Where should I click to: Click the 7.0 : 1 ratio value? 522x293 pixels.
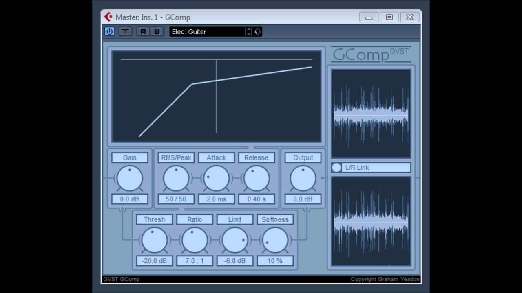pos(195,261)
